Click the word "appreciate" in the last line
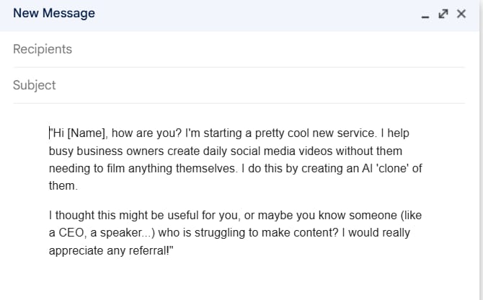This screenshot has width=483, height=300. click(x=76, y=251)
